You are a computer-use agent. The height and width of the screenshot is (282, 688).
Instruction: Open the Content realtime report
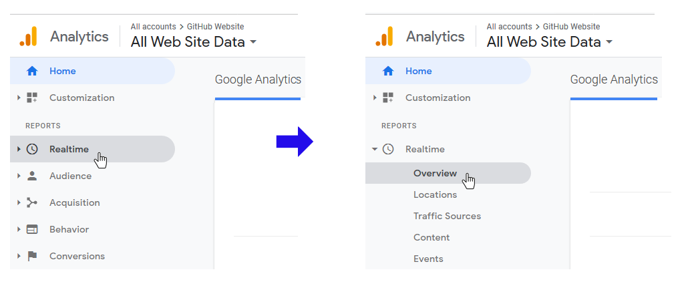[432, 237]
